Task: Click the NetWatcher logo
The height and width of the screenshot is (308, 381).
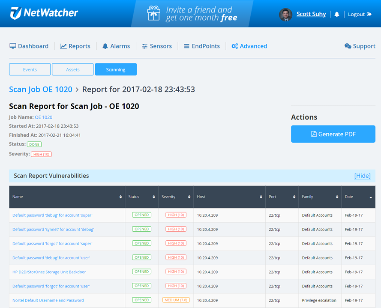Action: (x=44, y=13)
